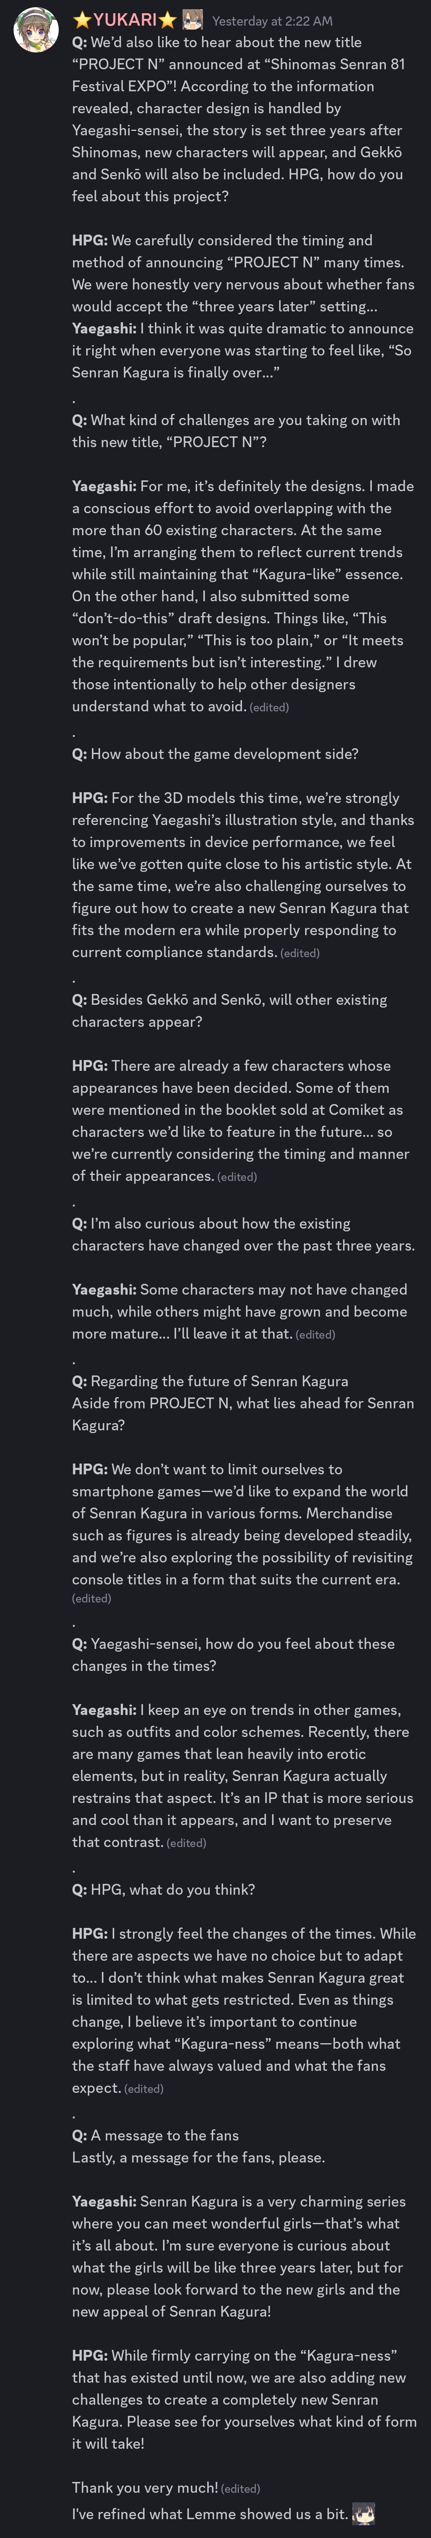Click the 'Yesterday at 2:22 AM' timestamp

pyautogui.click(x=272, y=21)
